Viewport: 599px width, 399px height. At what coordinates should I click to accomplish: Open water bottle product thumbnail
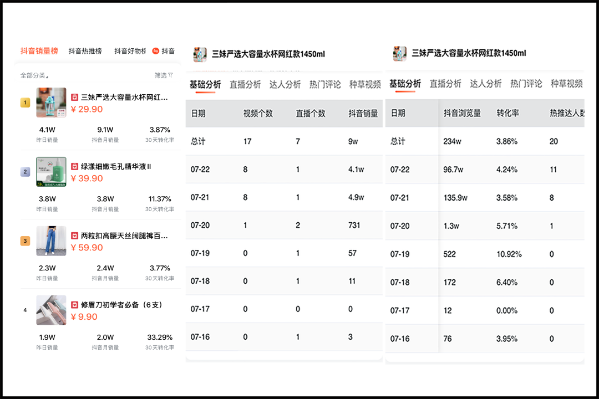point(51,103)
